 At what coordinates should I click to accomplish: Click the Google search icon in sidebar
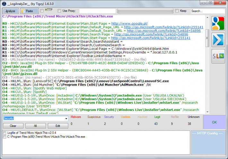[x=218, y=23]
